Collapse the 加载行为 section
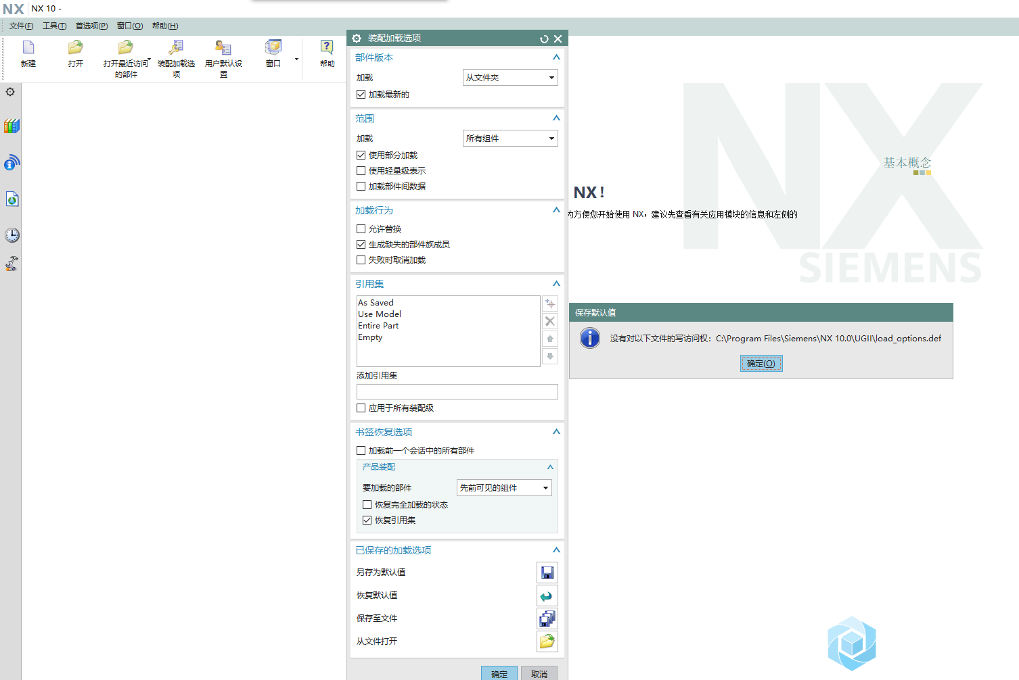Screen dimensions: 1019x680 (x=556, y=210)
